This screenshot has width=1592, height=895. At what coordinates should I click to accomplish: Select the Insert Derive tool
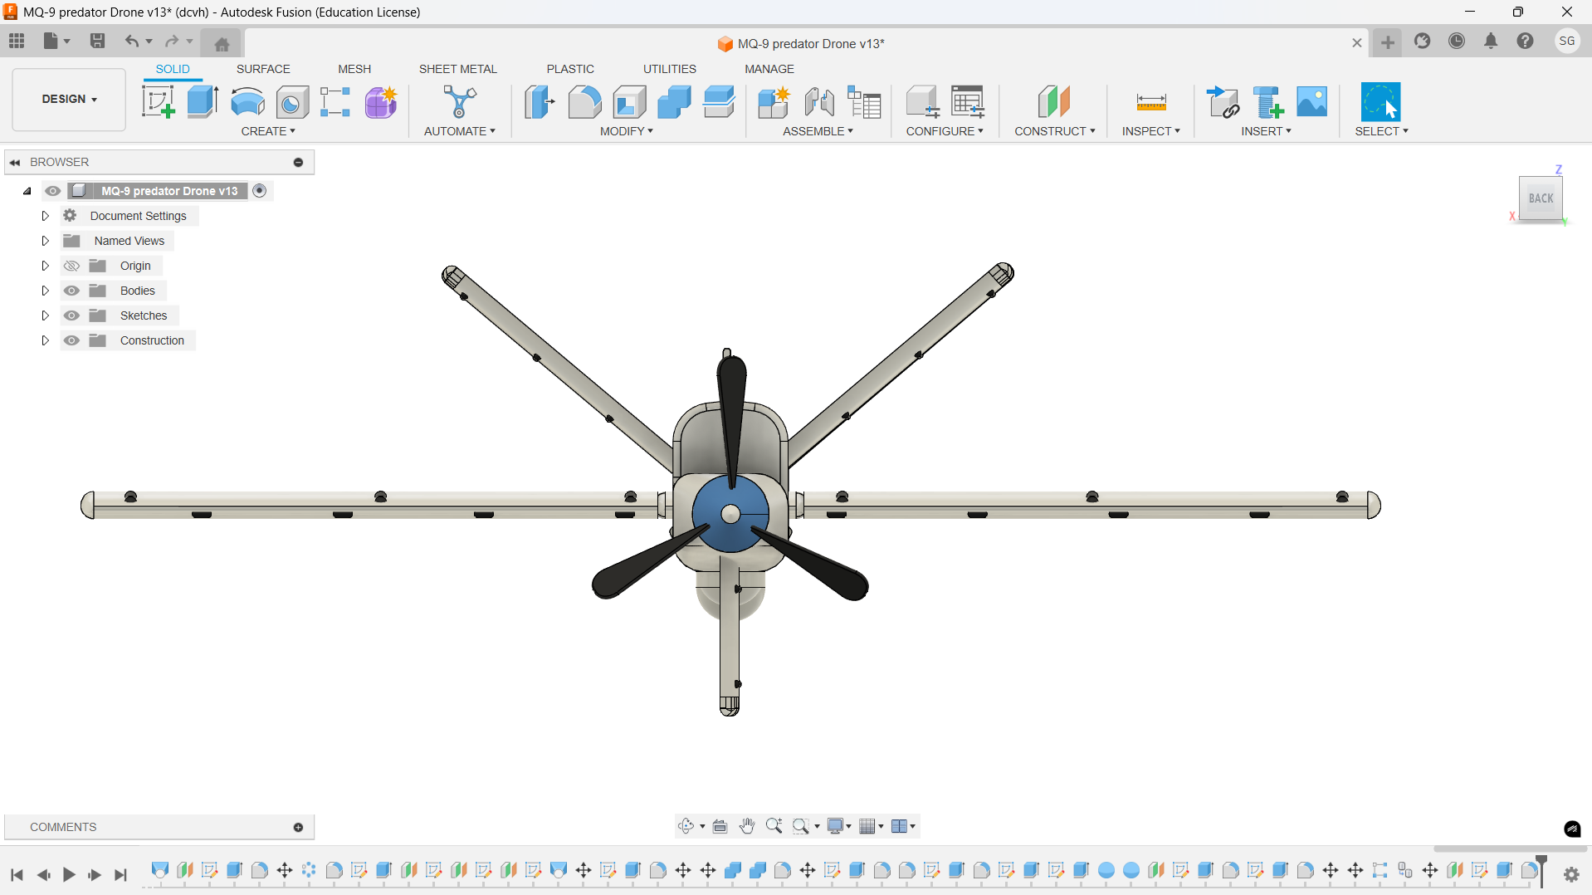click(x=1223, y=102)
